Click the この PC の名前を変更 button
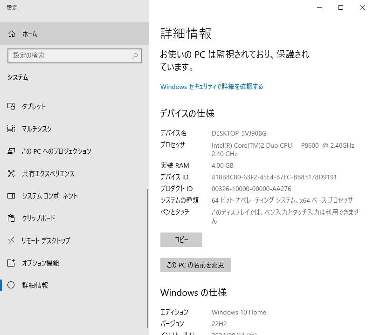Screen dimensions: 373x335 [195, 265]
